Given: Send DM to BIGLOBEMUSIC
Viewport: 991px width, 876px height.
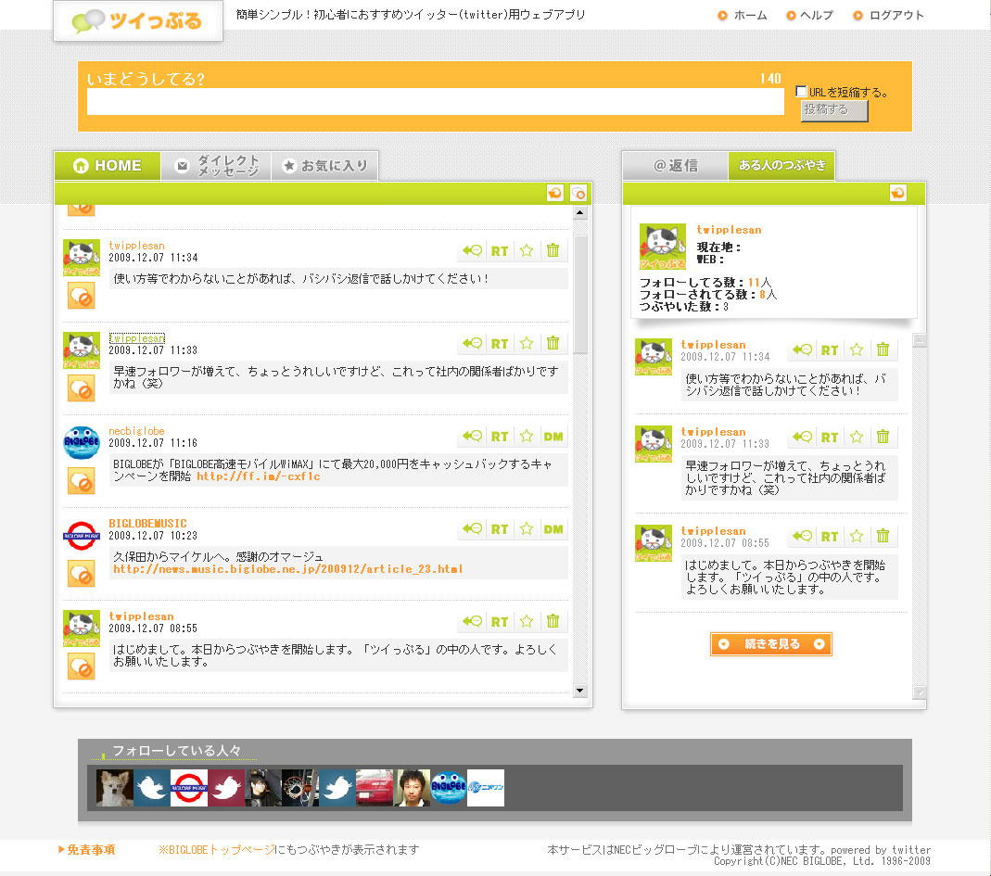Looking at the screenshot, I should click(553, 529).
